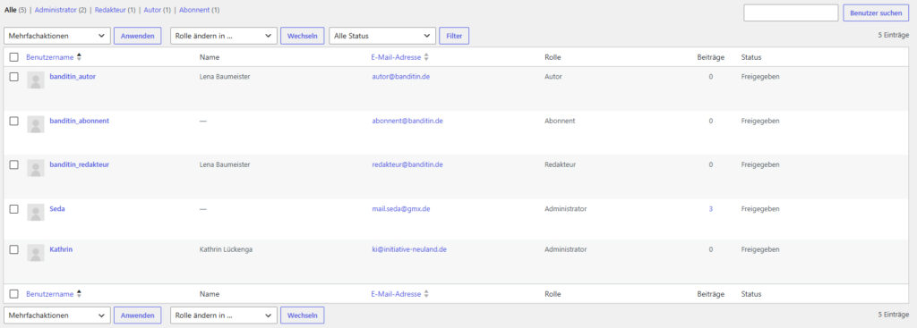This screenshot has height=328, width=917.
Task: Click role cell Autor in banditin_autor row
Action: click(553, 77)
